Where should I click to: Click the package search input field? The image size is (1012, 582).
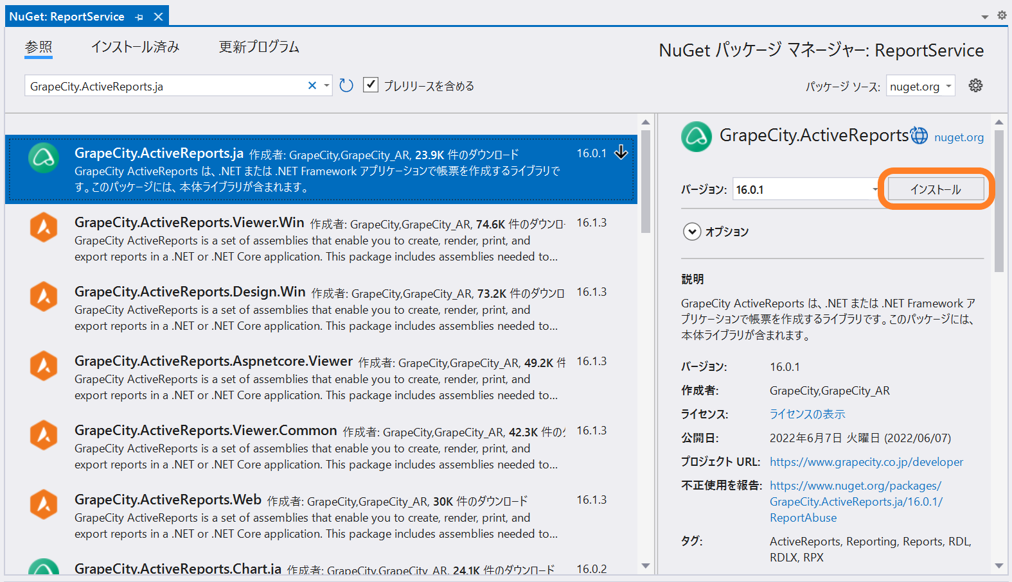[x=166, y=86]
